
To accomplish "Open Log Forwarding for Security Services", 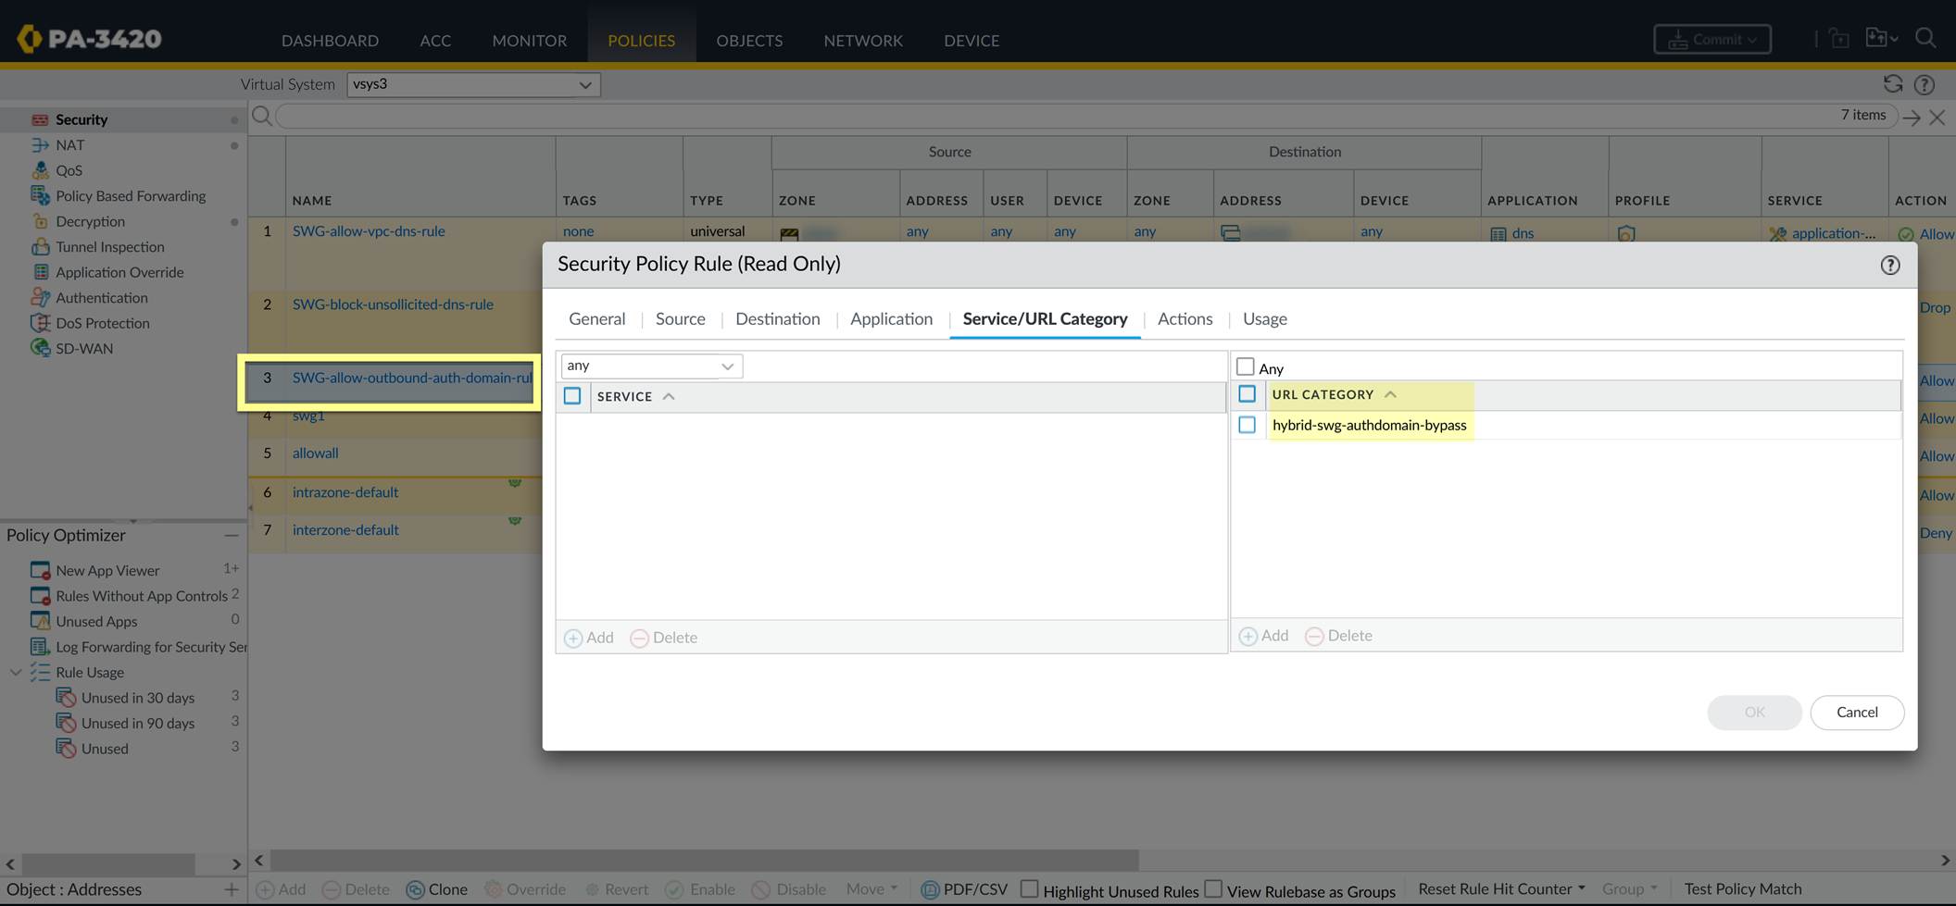I will pos(150,647).
